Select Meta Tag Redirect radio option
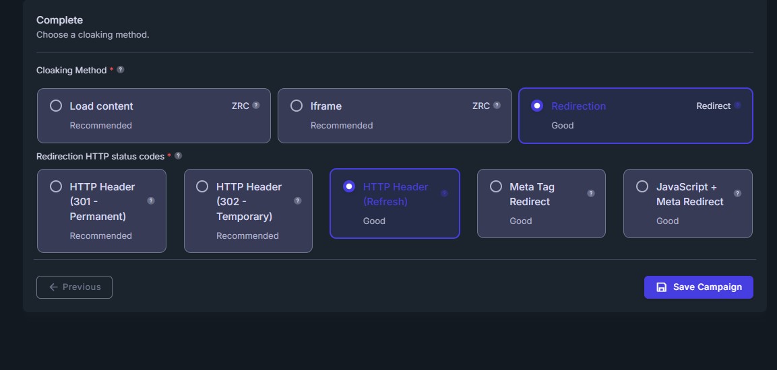Screen dimensions: 777x370 (x=495, y=186)
